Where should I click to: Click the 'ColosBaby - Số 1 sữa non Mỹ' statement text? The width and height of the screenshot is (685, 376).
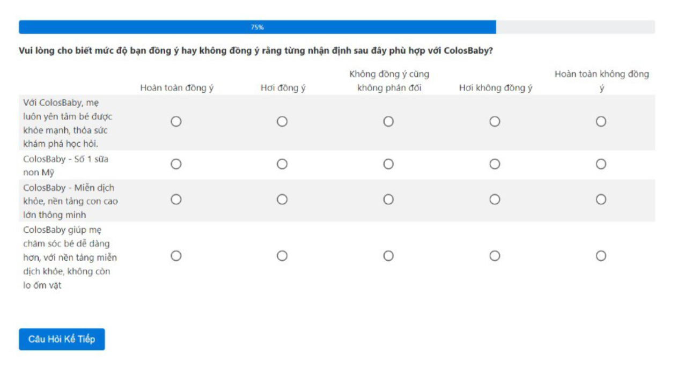(x=66, y=166)
